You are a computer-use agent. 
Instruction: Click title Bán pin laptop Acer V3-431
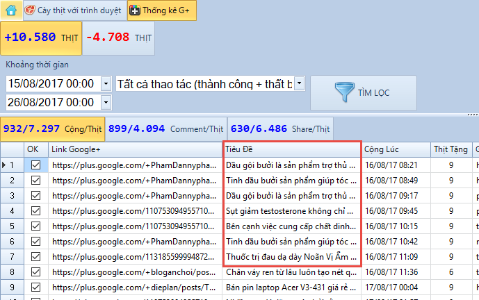click(x=291, y=287)
